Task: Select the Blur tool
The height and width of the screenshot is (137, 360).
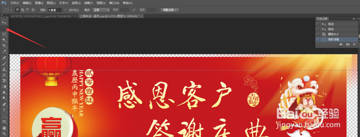Action: 4,92
